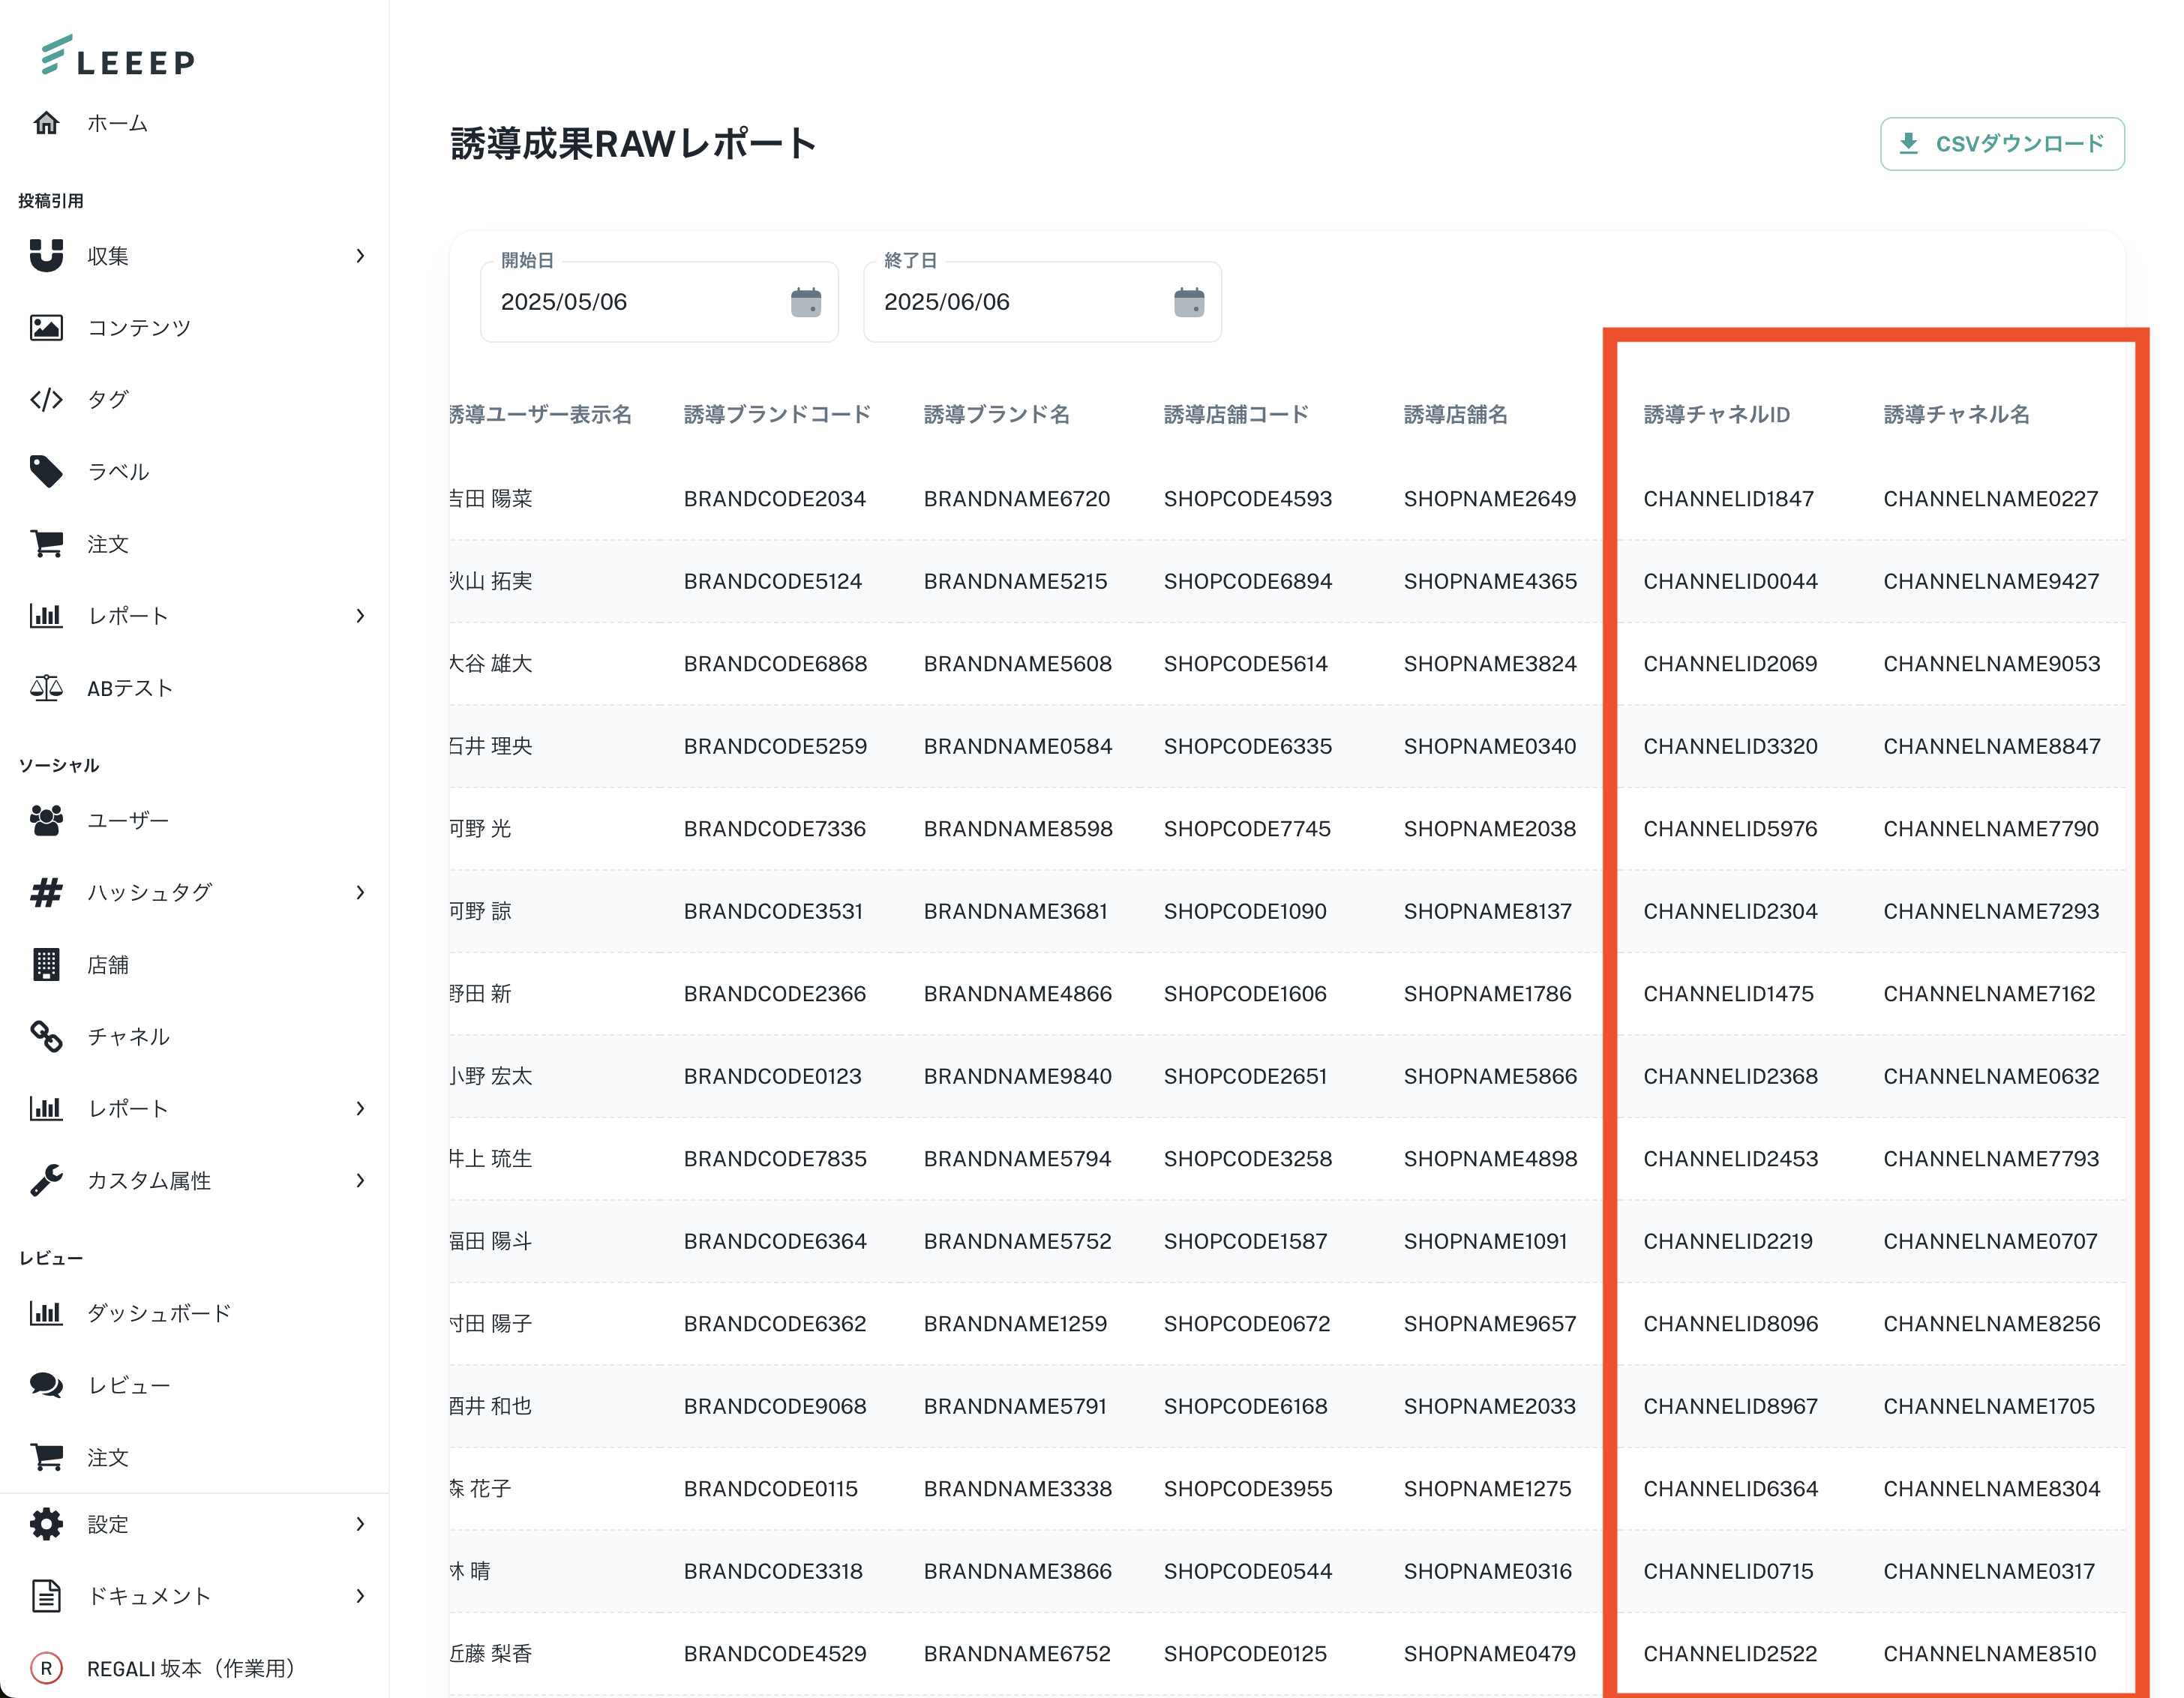Click the magnet icon for 収集
The image size is (2184, 1698).
tap(46, 256)
